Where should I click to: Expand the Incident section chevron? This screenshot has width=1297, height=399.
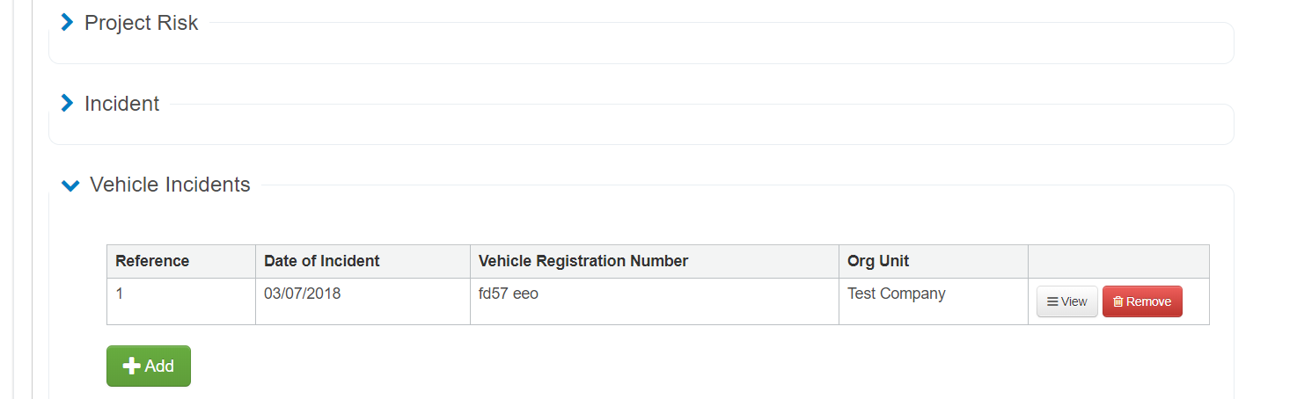pos(67,104)
